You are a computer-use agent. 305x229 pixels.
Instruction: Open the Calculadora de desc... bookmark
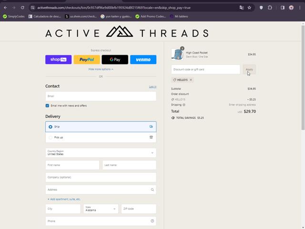coord(45,17)
